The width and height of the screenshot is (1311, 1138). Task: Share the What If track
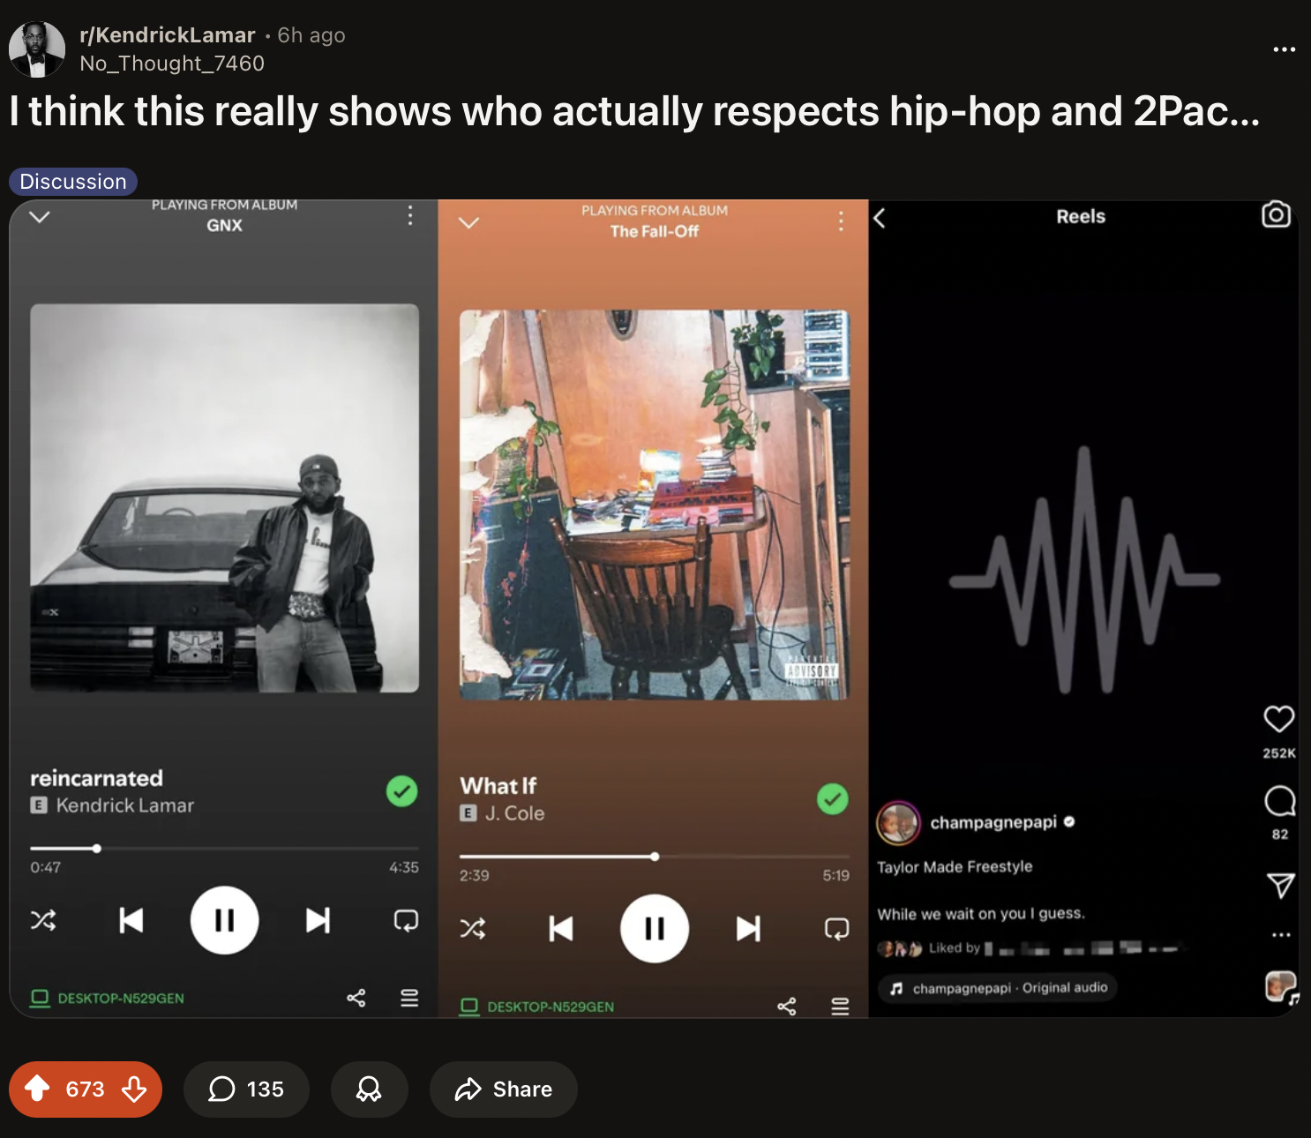(x=787, y=1007)
